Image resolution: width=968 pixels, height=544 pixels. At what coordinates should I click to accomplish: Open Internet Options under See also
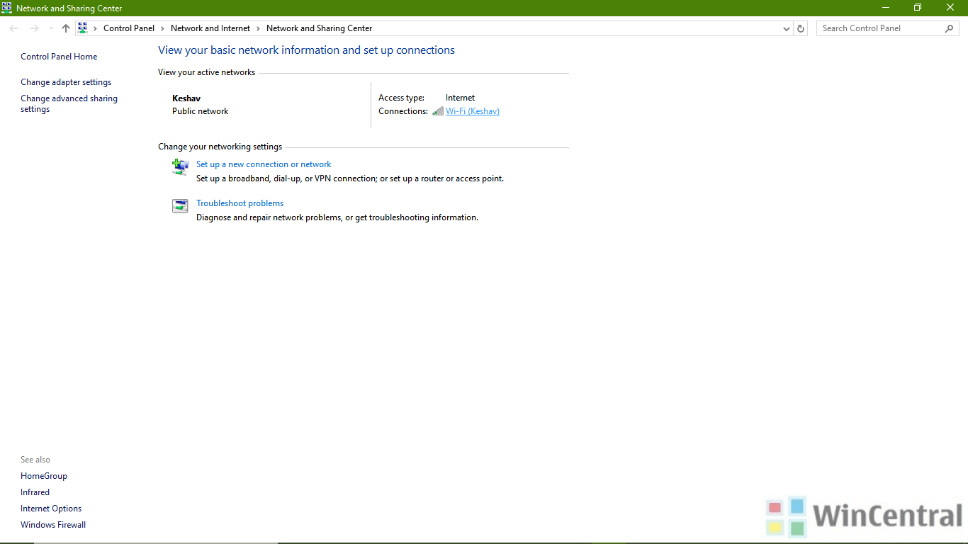[x=51, y=509]
